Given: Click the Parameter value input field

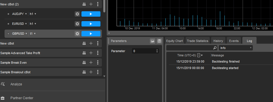Looking at the screenshot, I should (x=144, y=51).
